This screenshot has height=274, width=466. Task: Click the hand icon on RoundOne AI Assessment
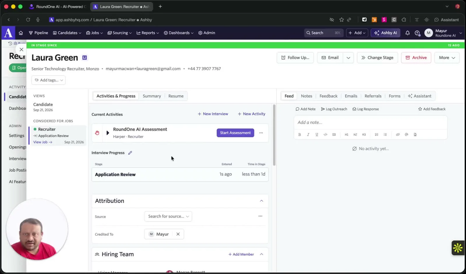[x=97, y=133]
